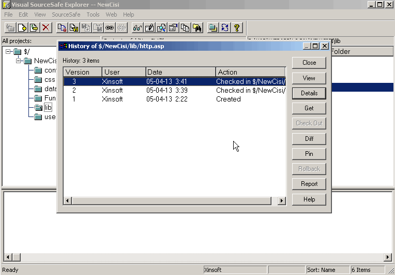Select version 3 history row

click(175, 81)
